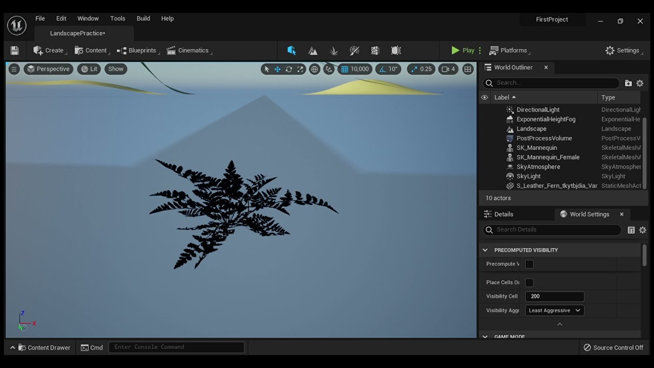Image resolution: width=654 pixels, height=368 pixels.
Task: Collapse the Precomputed Visibility section
Action: pos(485,250)
